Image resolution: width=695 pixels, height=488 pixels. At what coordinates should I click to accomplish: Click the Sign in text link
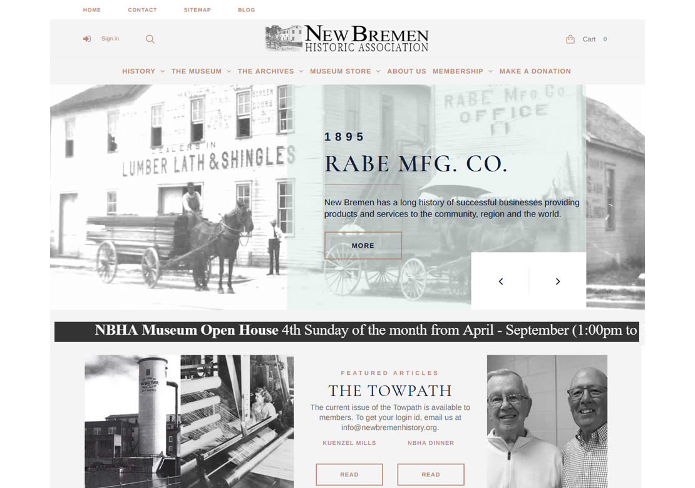pos(110,39)
